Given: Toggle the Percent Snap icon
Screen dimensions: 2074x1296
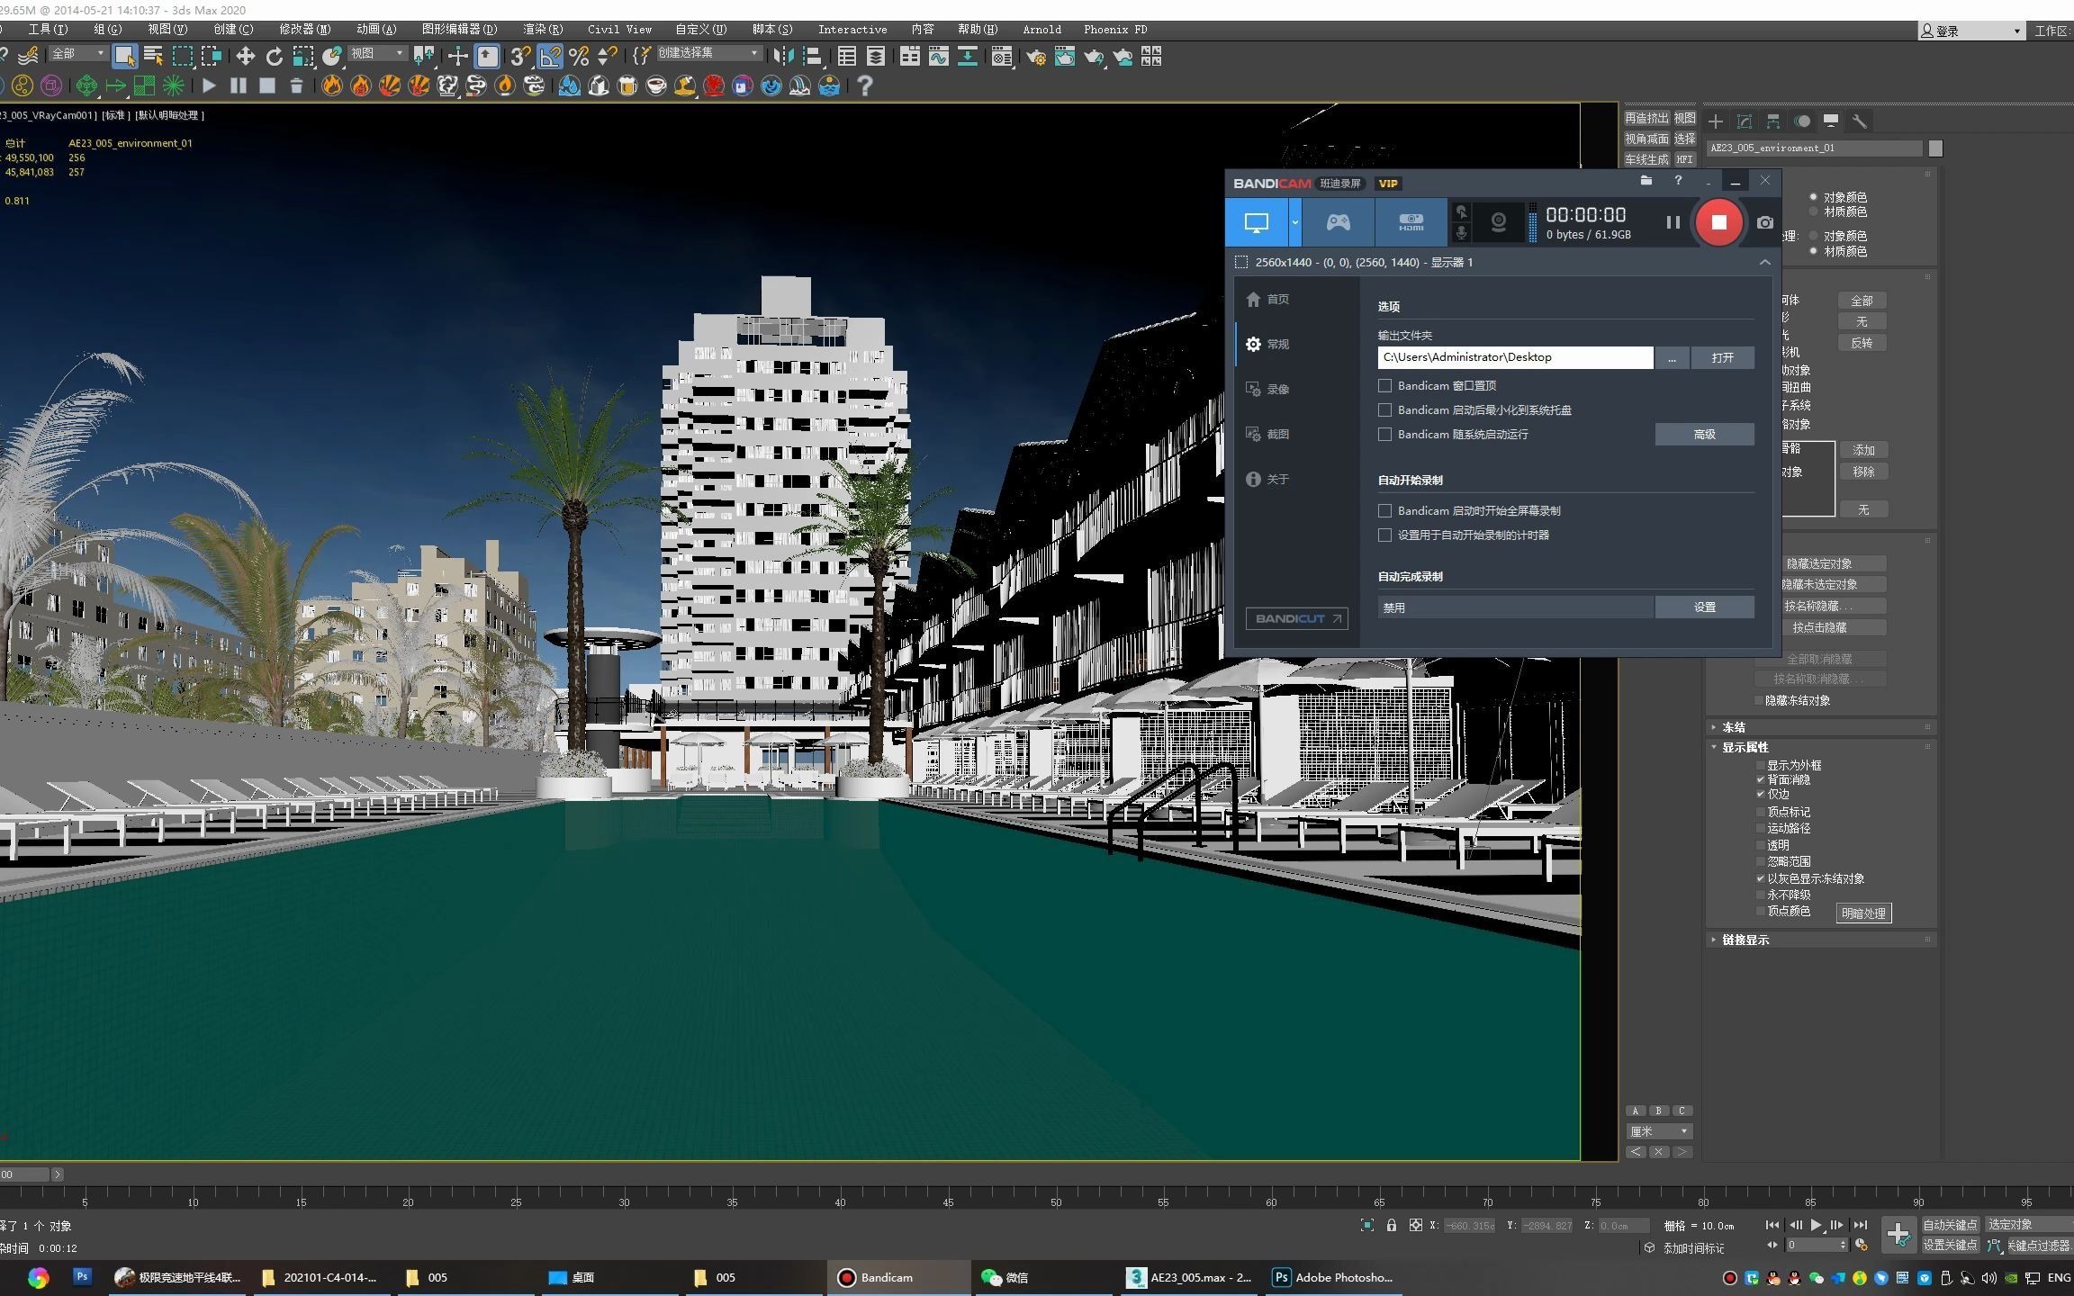Looking at the screenshot, I should coord(579,57).
